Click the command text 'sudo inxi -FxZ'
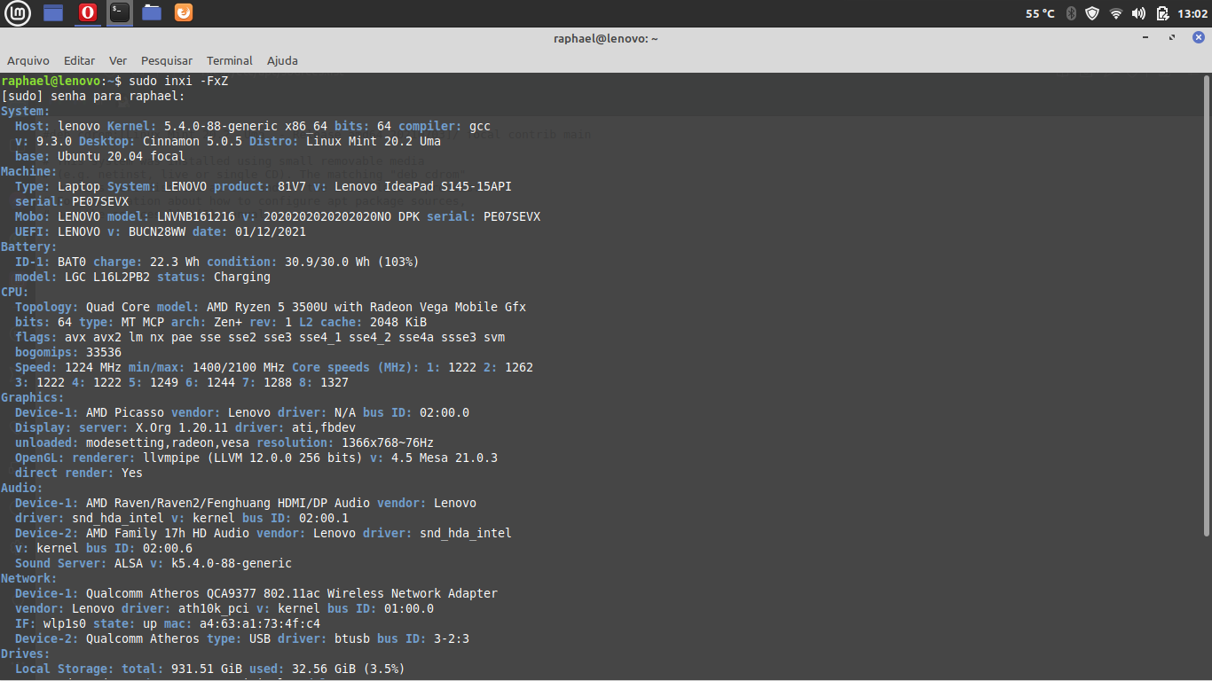The image size is (1212, 681). [x=178, y=81]
